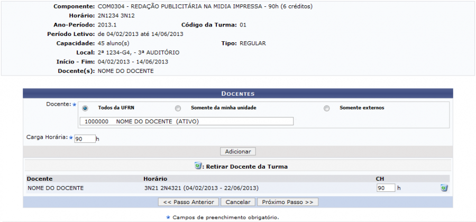Viewport: 476px width, 222px height.
Task: Click the Cancelar button
Action: pos(237,202)
